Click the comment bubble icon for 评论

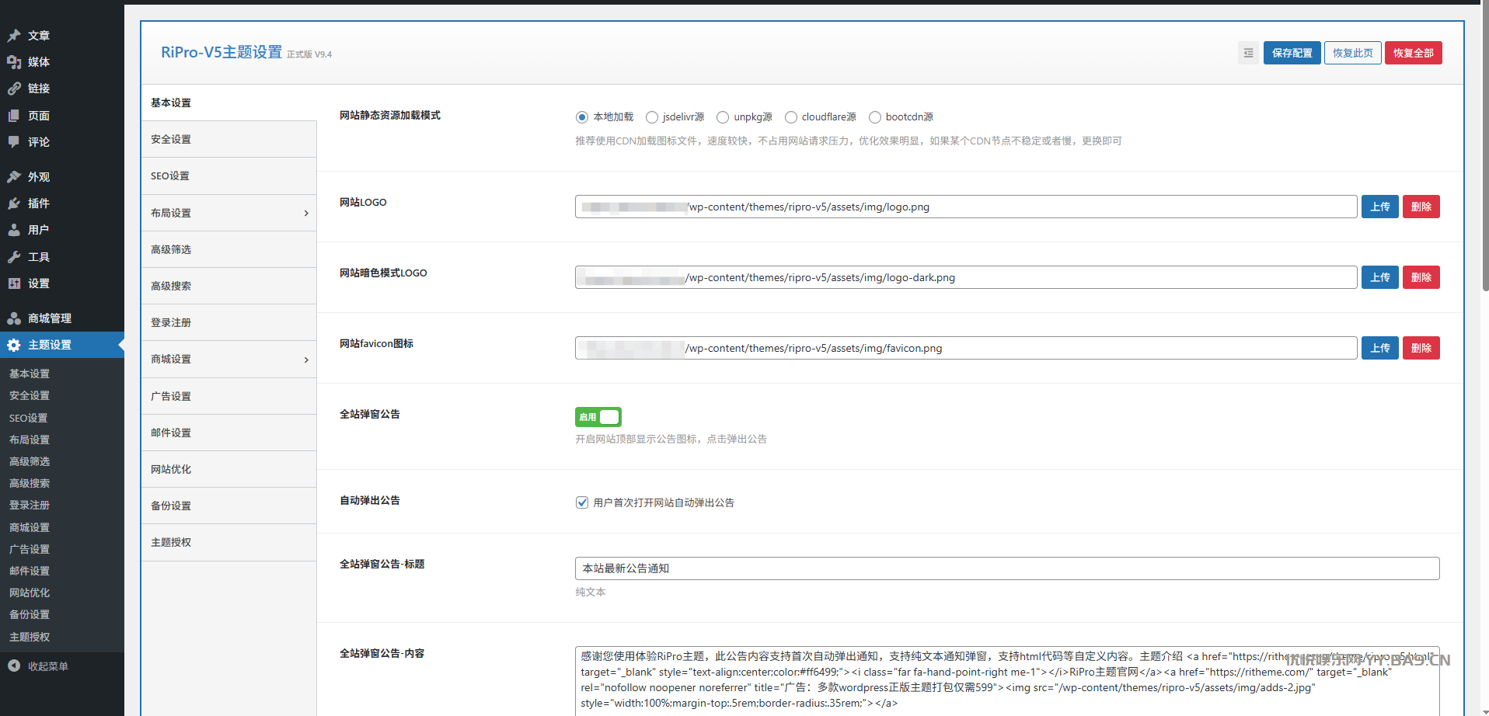pos(14,142)
